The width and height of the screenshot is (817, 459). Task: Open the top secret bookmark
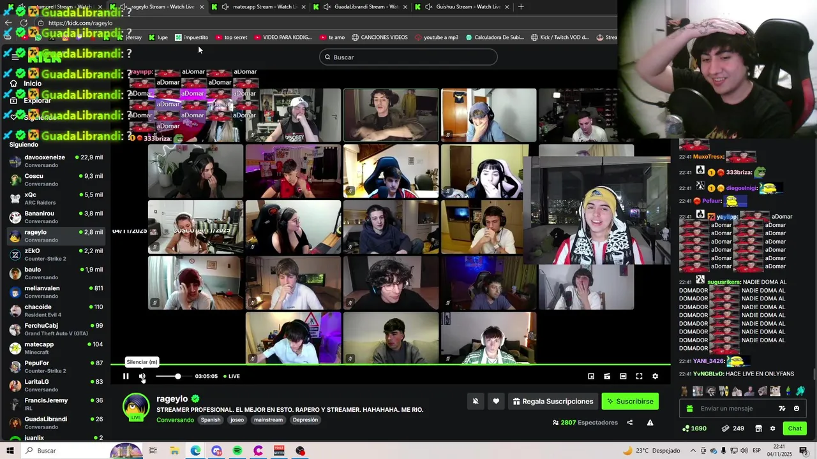[231, 38]
